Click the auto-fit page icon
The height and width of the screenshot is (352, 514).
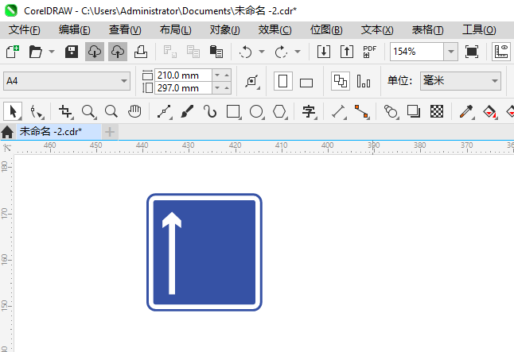(x=251, y=81)
